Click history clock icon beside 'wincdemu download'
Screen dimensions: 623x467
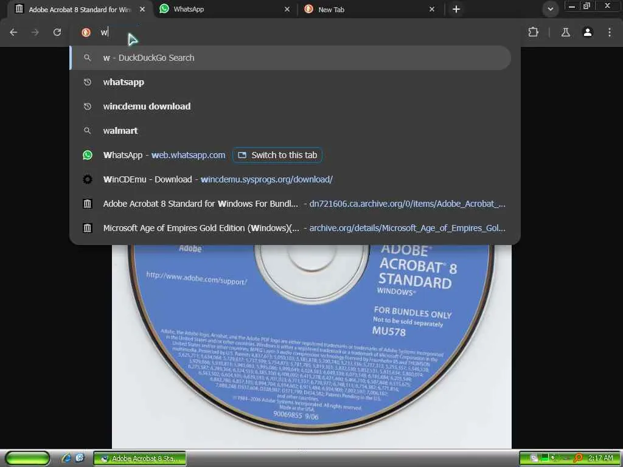coord(88,106)
